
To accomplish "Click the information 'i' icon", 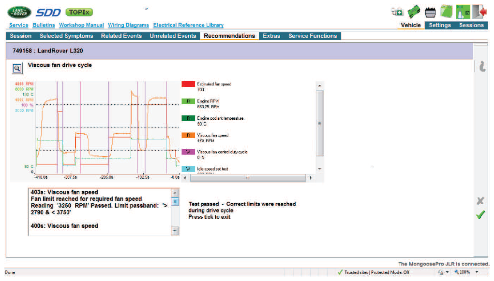I will click(x=482, y=66).
